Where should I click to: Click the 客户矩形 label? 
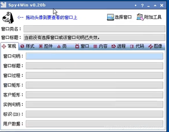13,95
